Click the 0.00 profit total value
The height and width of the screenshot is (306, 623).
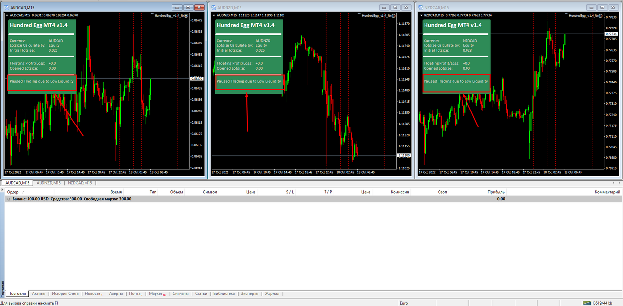click(x=501, y=199)
